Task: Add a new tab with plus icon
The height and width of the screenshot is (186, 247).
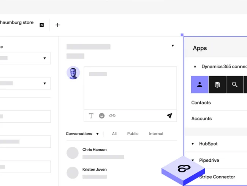Action: pyautogui.click(x=58, y=25)
